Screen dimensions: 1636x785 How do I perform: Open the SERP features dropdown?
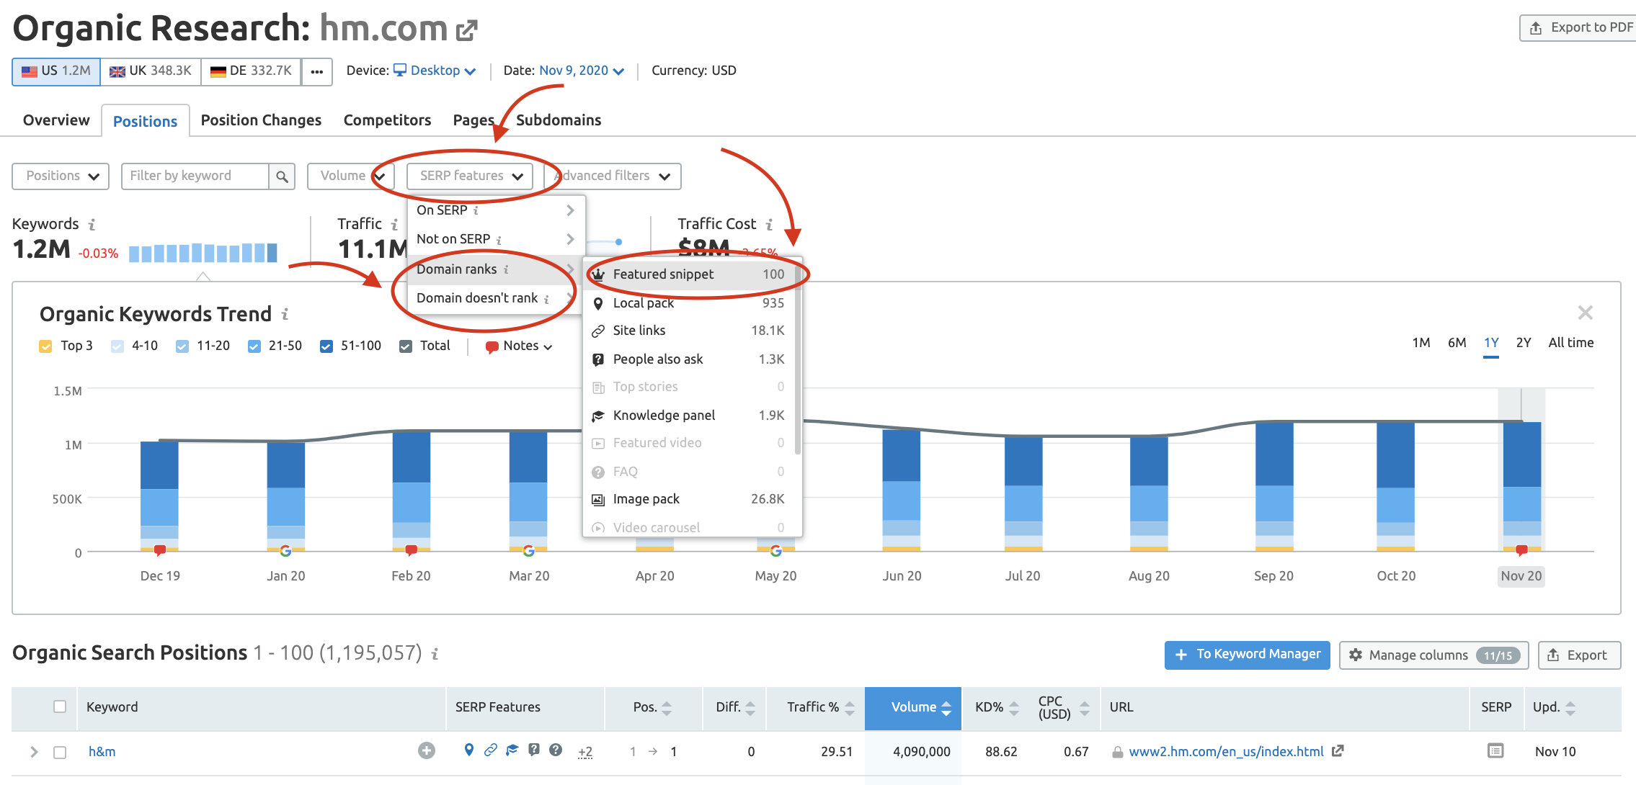(470, 176)
